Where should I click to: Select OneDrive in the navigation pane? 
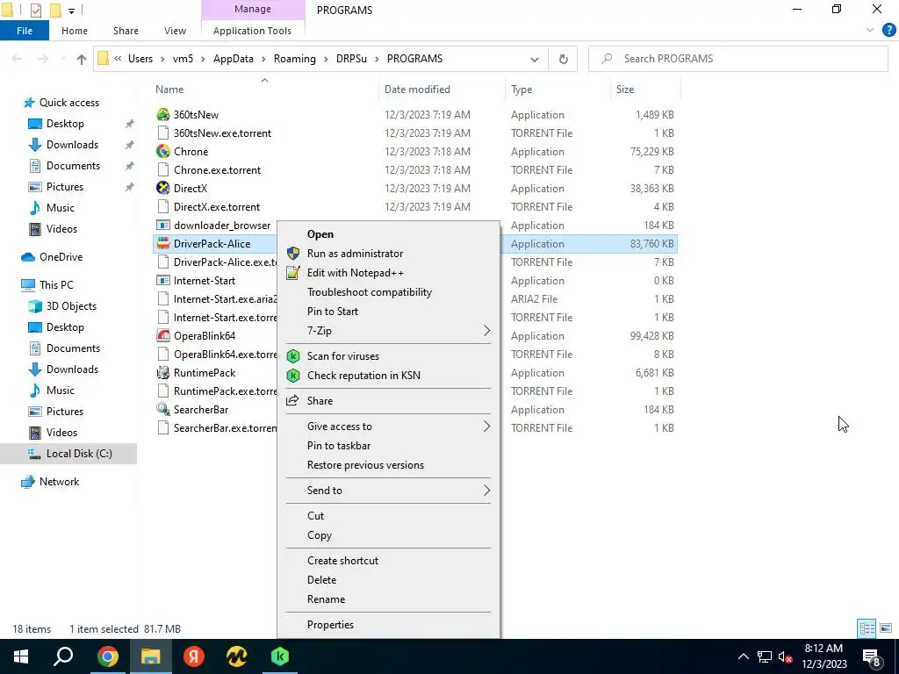click(x=61, y=257)
